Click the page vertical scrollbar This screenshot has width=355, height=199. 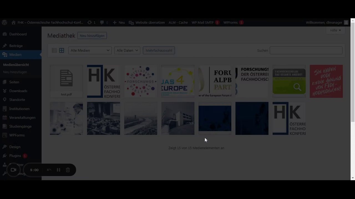tap(353, 72)
